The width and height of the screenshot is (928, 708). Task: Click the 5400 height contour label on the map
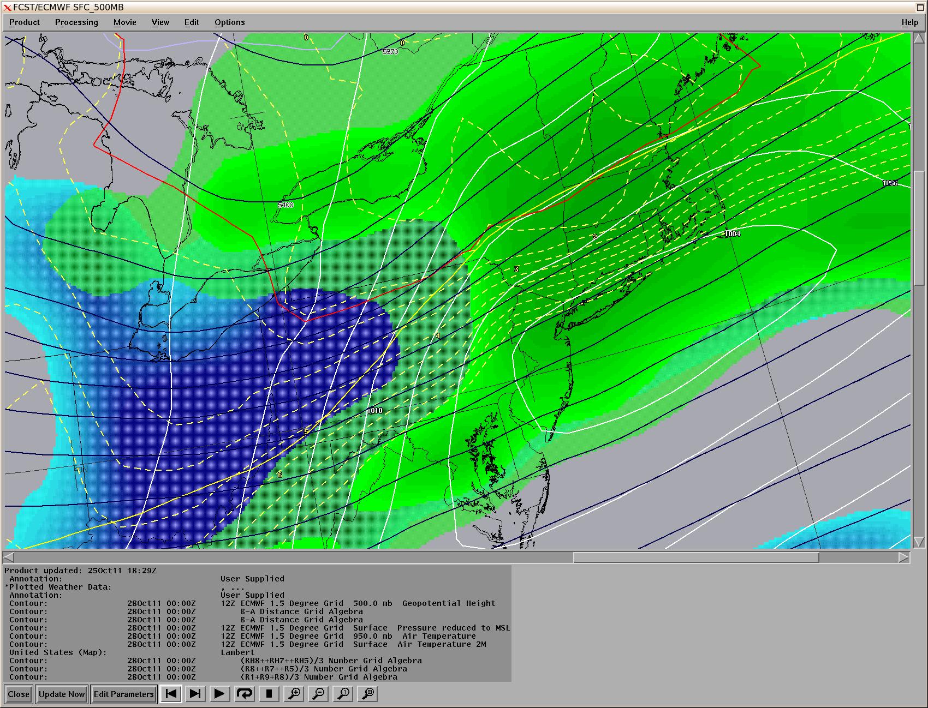tap(285, 205)
